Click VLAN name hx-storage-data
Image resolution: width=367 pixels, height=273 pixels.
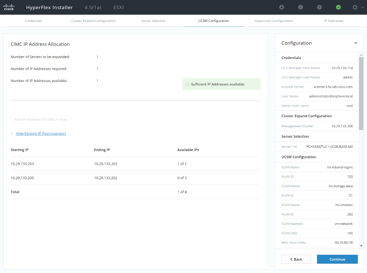pyautogui.click(x=340, y=186)
